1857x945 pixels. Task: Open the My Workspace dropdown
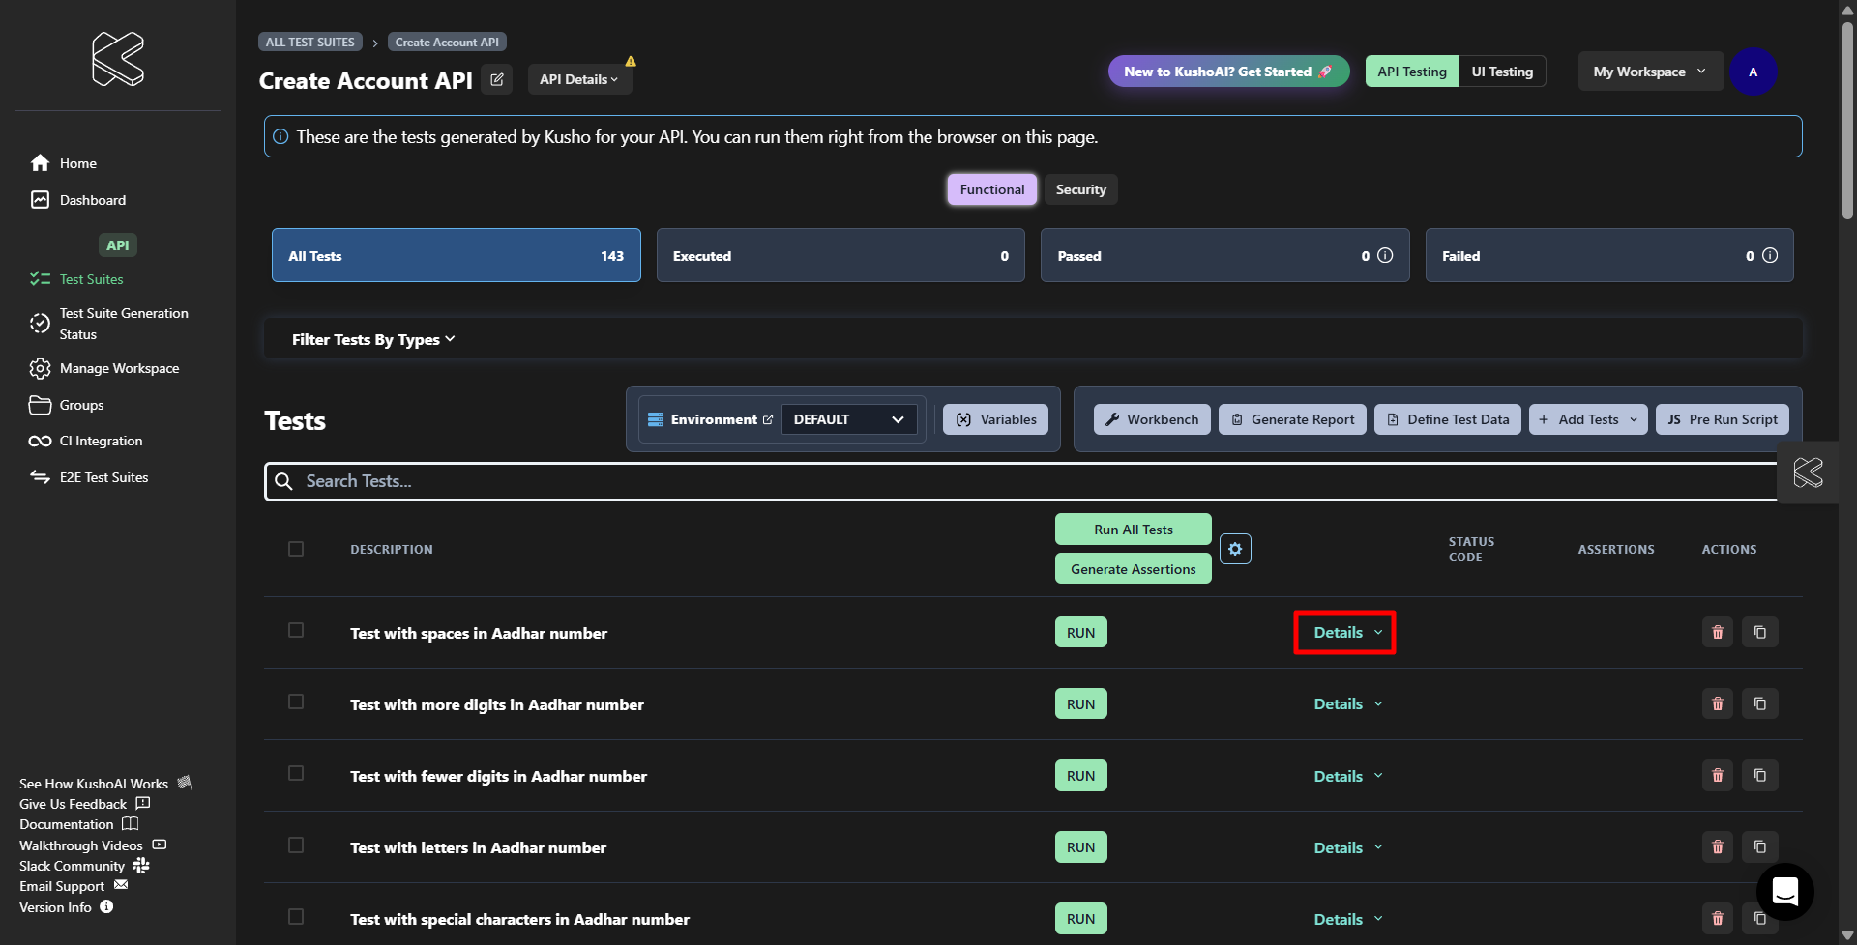(1649, 72)
